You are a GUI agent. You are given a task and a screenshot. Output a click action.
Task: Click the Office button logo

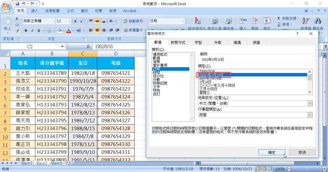click(x=7, y=7)
